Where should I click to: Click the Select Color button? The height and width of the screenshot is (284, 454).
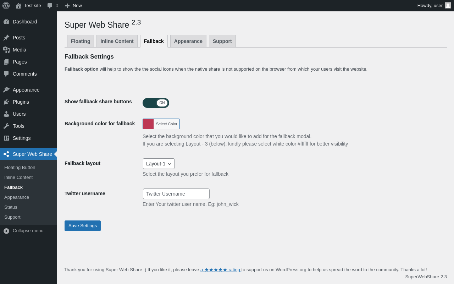coord(167,124)
